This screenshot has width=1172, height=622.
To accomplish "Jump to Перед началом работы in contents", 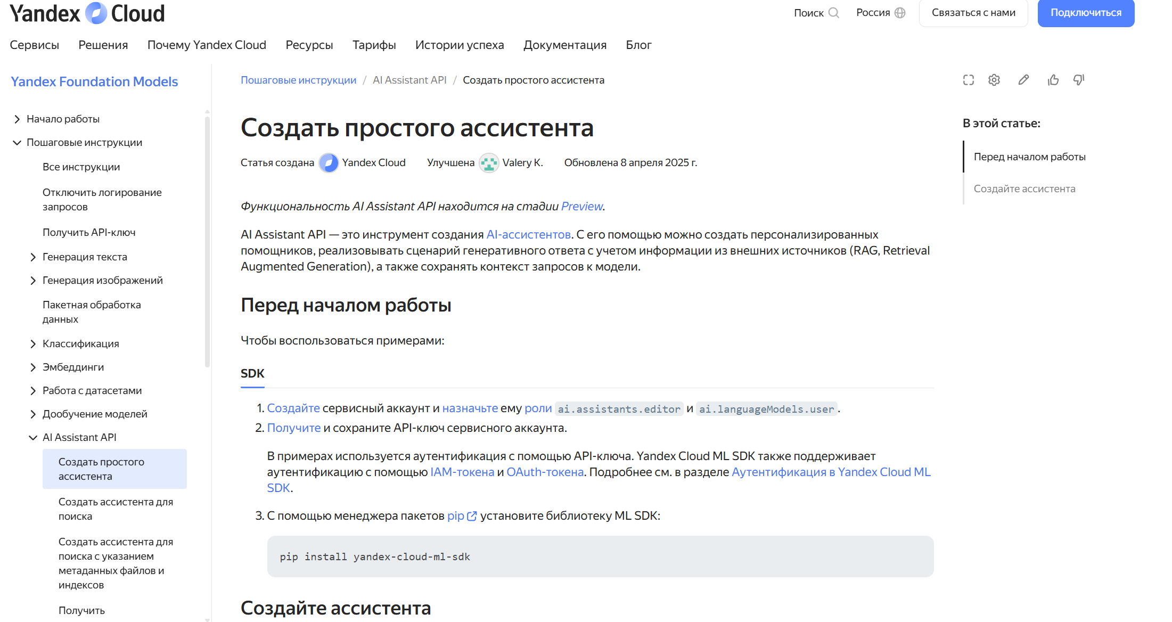I will (1030, 157).
